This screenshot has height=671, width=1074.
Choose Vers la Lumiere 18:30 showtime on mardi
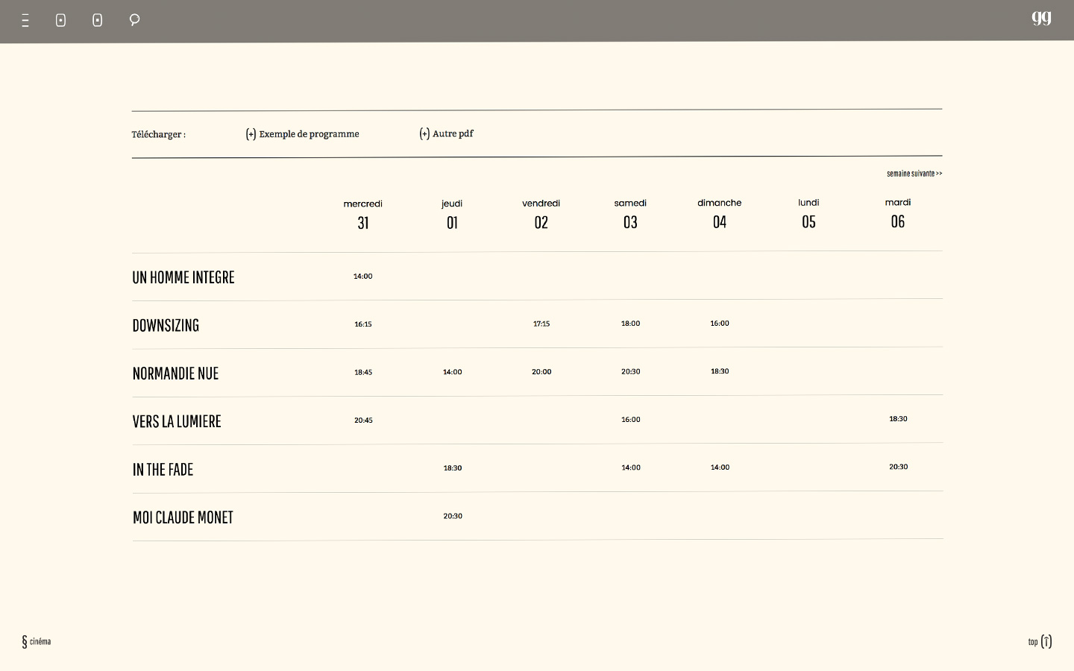coord(898,419)
